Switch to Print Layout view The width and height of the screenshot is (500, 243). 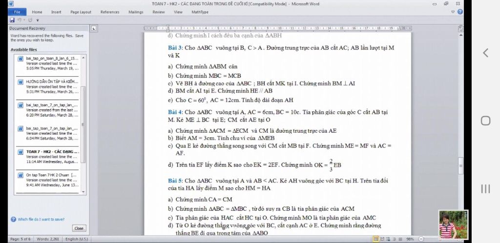376,239
